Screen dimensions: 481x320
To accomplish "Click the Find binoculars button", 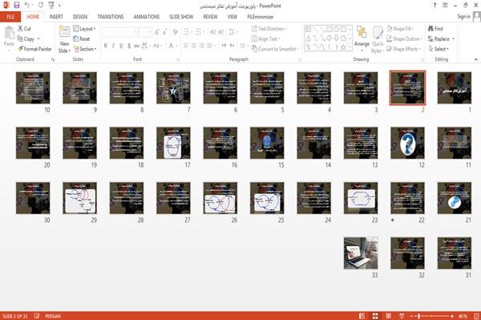I will pos(435,29).
